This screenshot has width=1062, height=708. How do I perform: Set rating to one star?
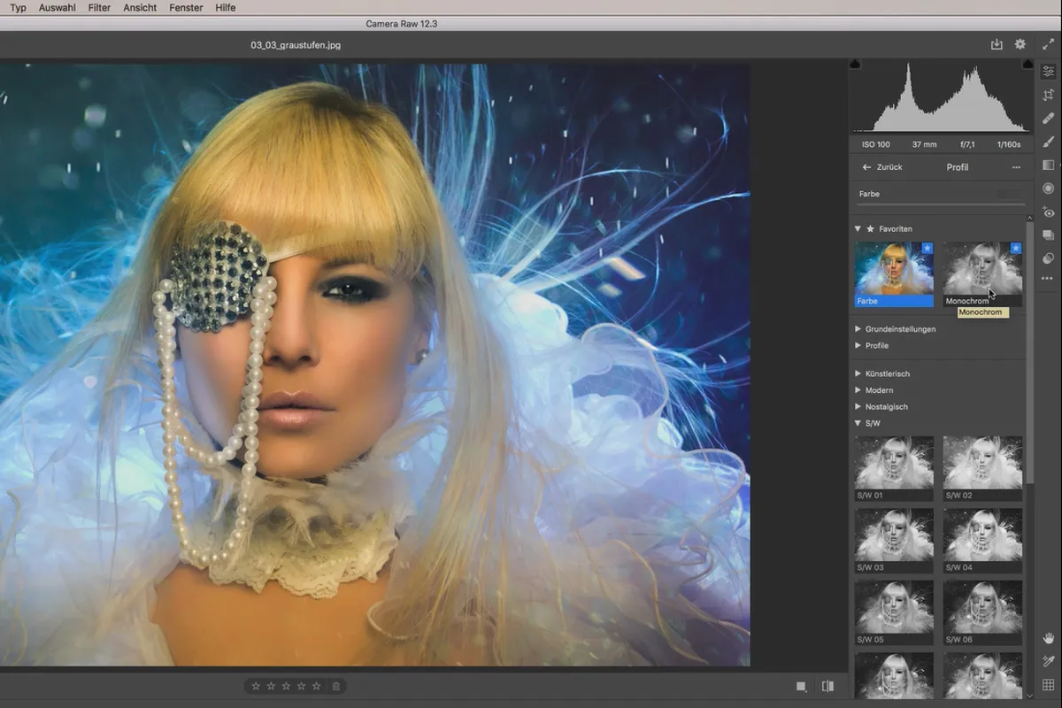pyautogui.click(x=256, y=686)
